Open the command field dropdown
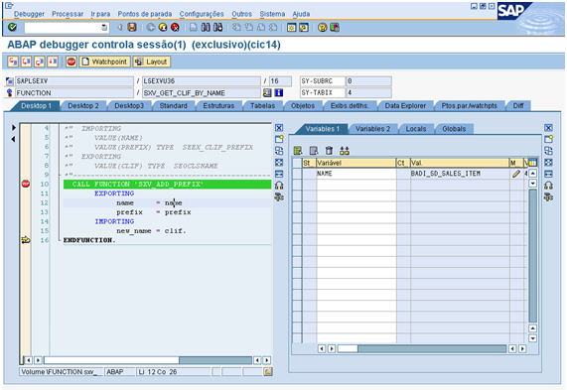 pyautogui.click(x=104, y=28)
